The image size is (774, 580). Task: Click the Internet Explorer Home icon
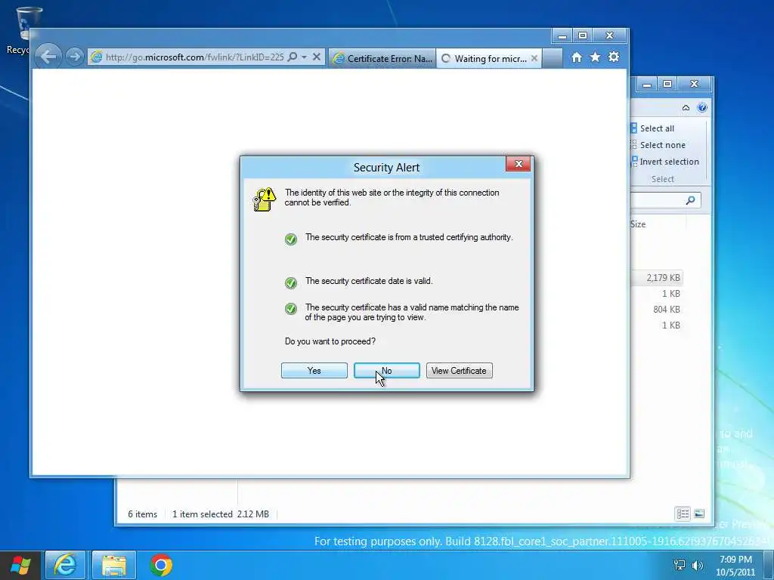pyautogui.click(x=577, y=57)
